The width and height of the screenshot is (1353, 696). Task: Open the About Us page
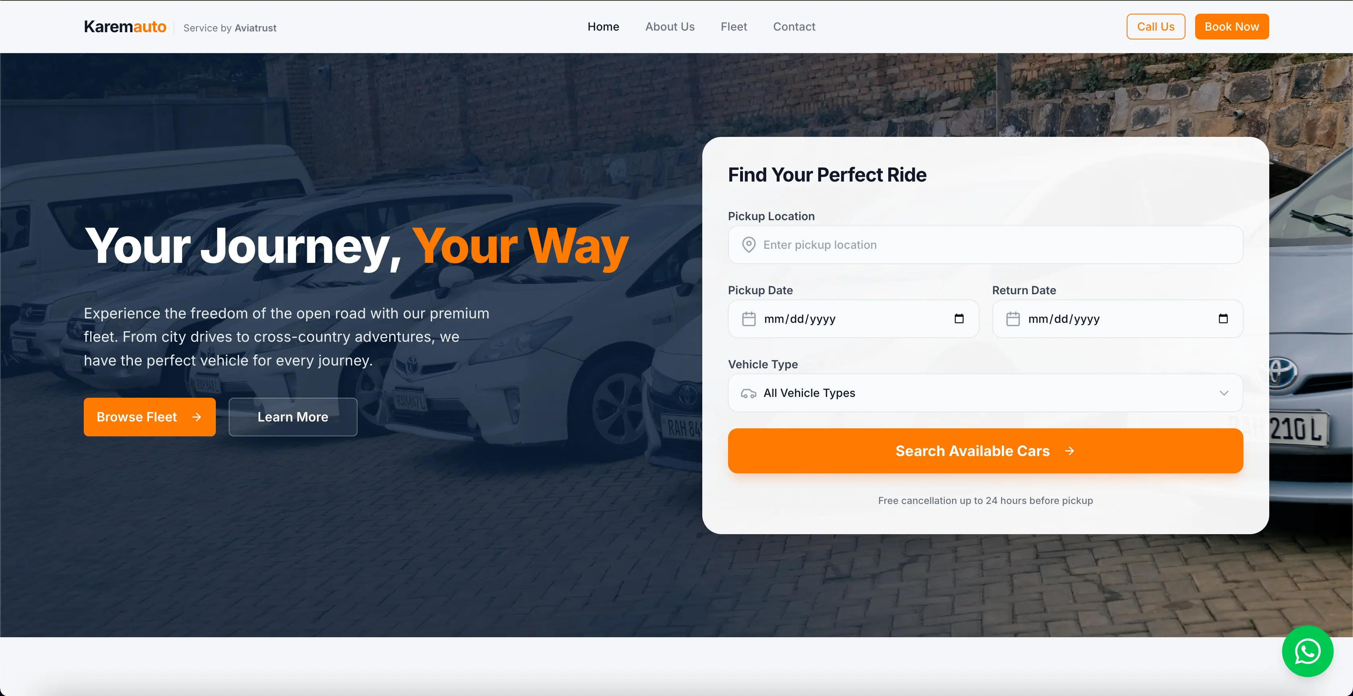point(670,27)
